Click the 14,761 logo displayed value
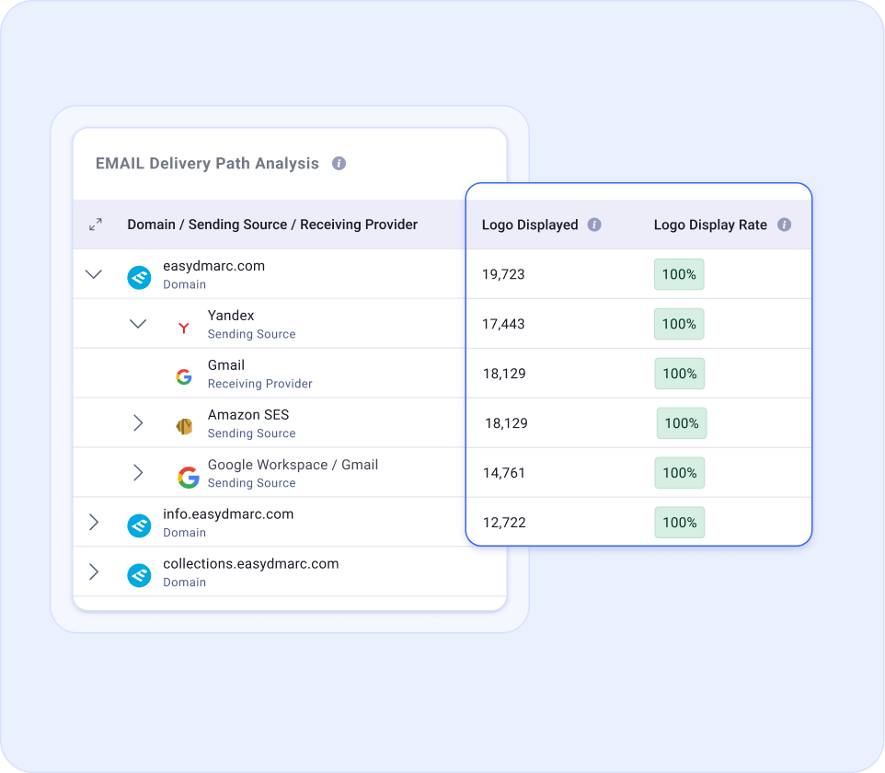 pyautogui.click(x=504, y=473)
